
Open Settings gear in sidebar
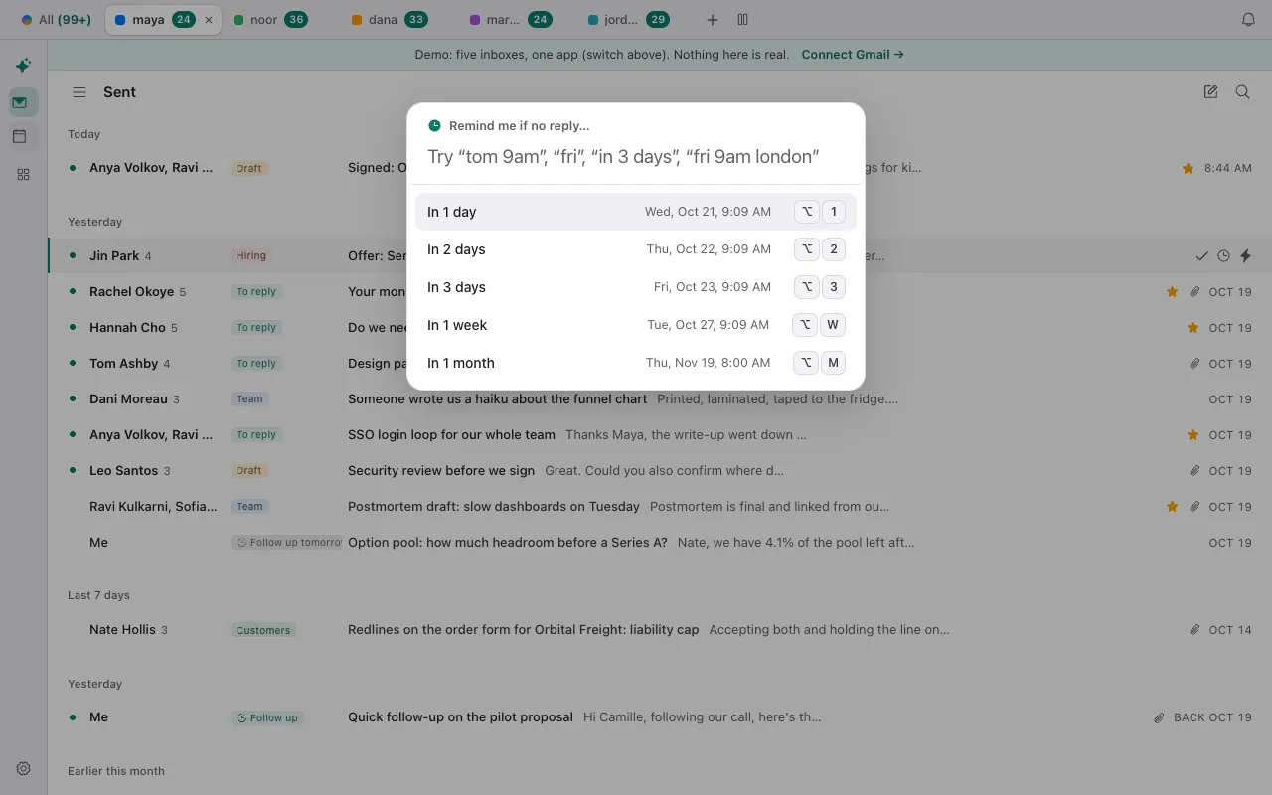[24, 768]
